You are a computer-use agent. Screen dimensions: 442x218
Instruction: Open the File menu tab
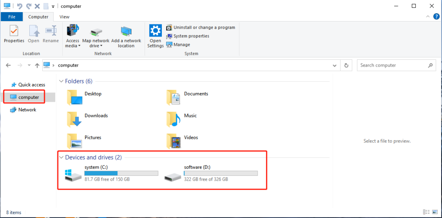point(12,17)
